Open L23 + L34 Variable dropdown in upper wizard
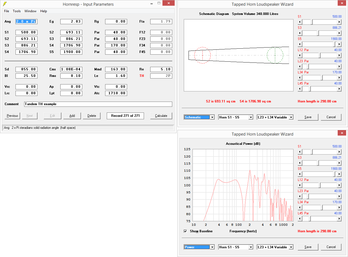 [x=275, y=117]
